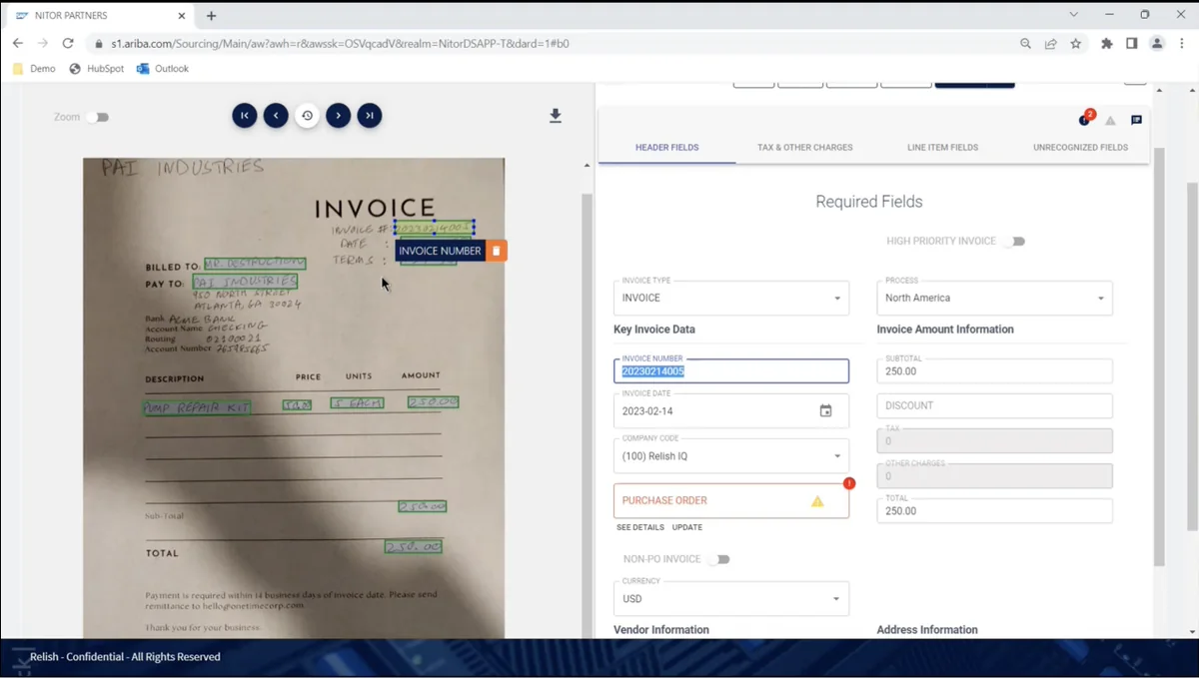
Task: Open the Line Item Fields tab
Action: pos(942,148)
